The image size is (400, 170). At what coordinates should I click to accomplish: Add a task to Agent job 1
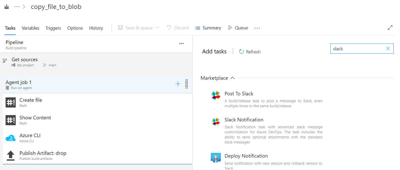point(178,84)
